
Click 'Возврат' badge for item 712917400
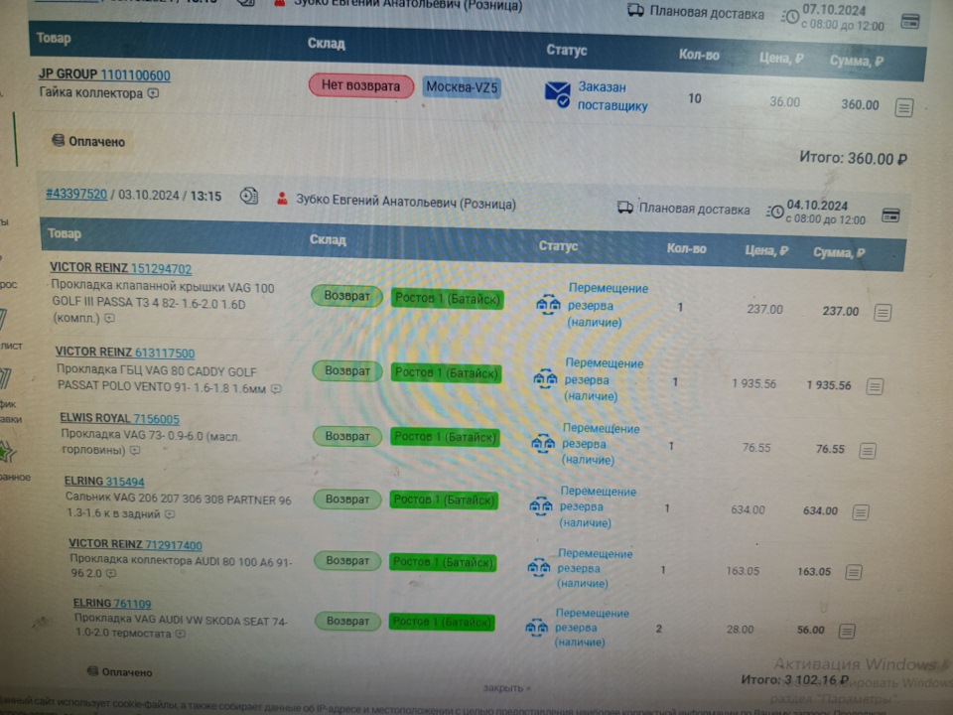347,560
